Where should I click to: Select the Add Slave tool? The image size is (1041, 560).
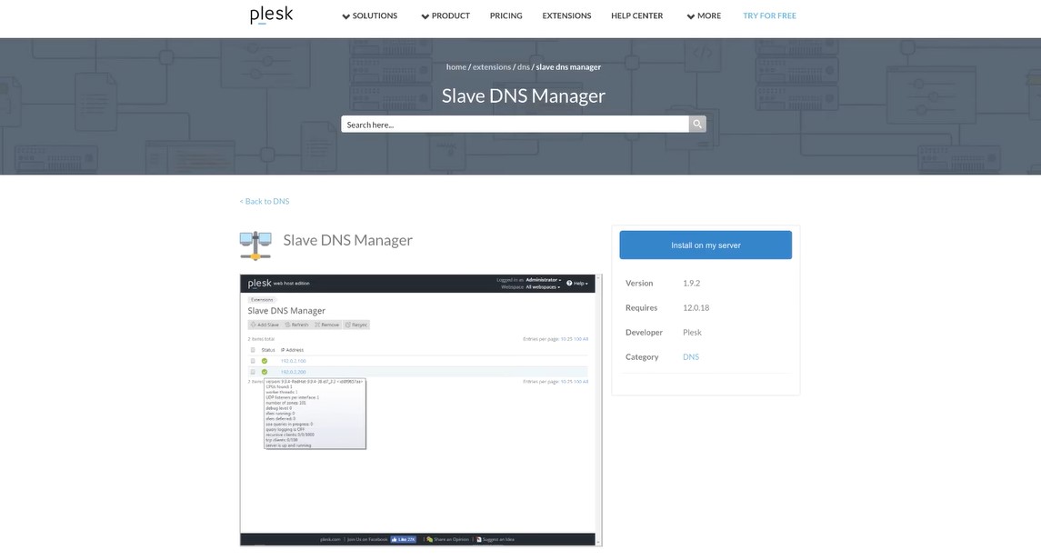pyautogui.click(x=254, y=323)
